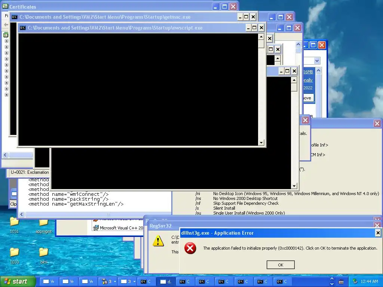Click the 12:44 AM clock in the tray
Image resolution: width=383 pixels, height=287 pixels.
click(x=369, y=282)
